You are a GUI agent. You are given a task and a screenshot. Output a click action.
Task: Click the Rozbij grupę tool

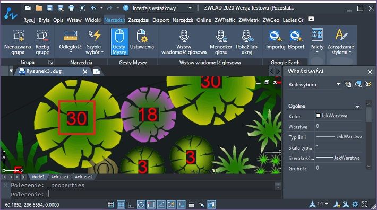point(42,42)
